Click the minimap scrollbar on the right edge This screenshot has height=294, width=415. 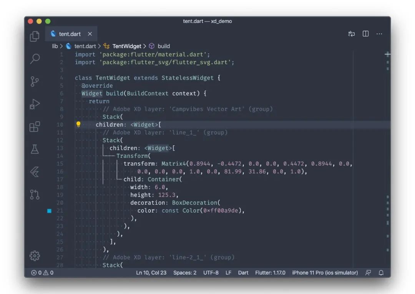tap(387, 158)
